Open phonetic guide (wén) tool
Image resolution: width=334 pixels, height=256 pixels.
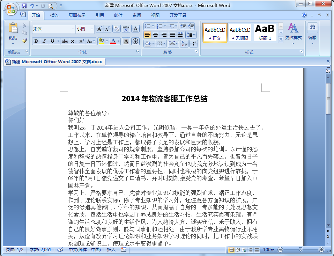(x=126, y=29)
